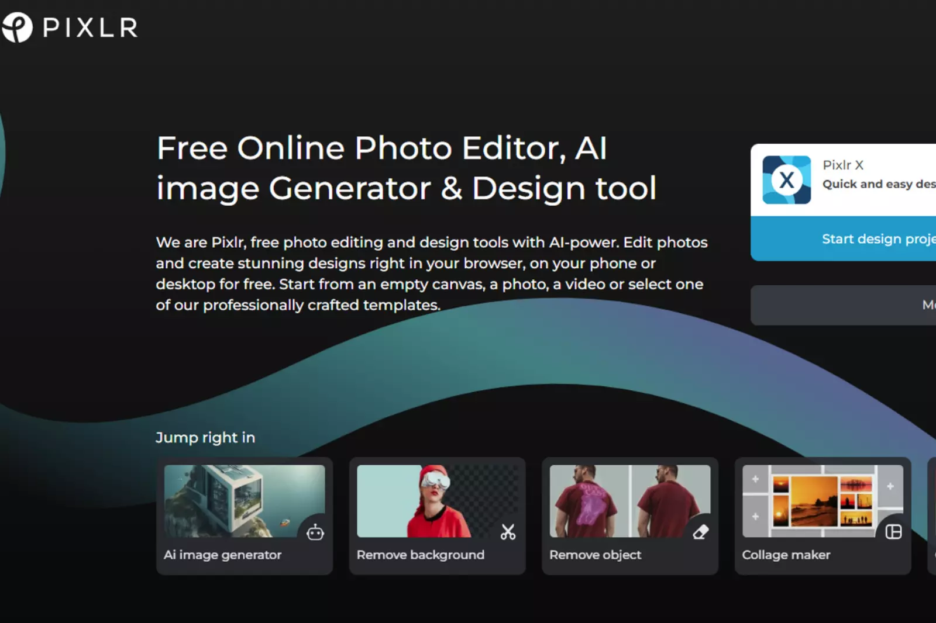Image resolution: width=936 pixels, height=623 pixels.
Task: Open the Pixlr X app icon
Action: [786, 179]
